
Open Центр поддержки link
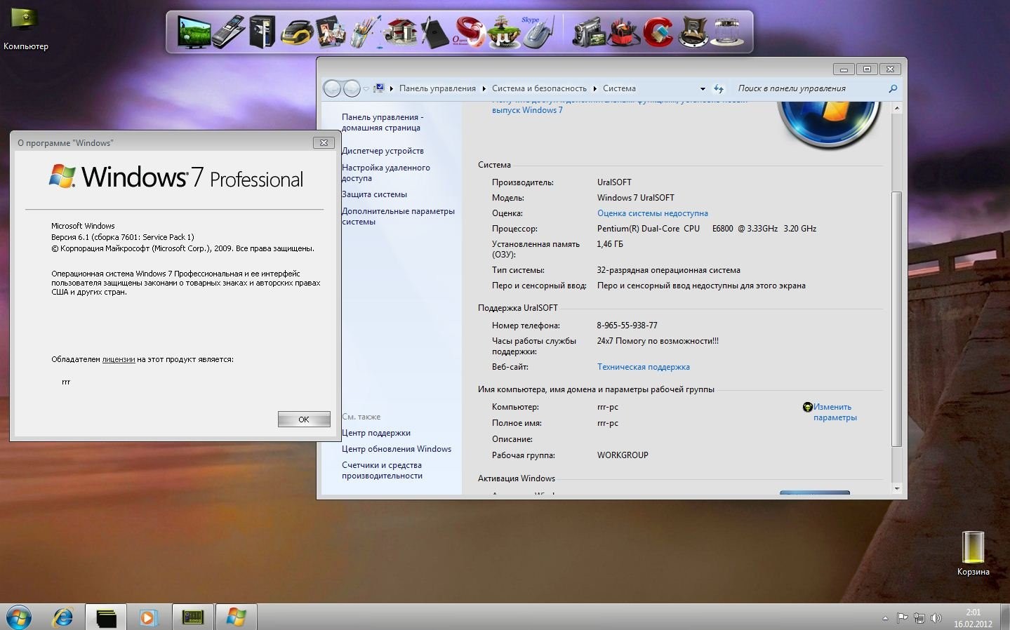pyautogui.click(x=376, y=433)
